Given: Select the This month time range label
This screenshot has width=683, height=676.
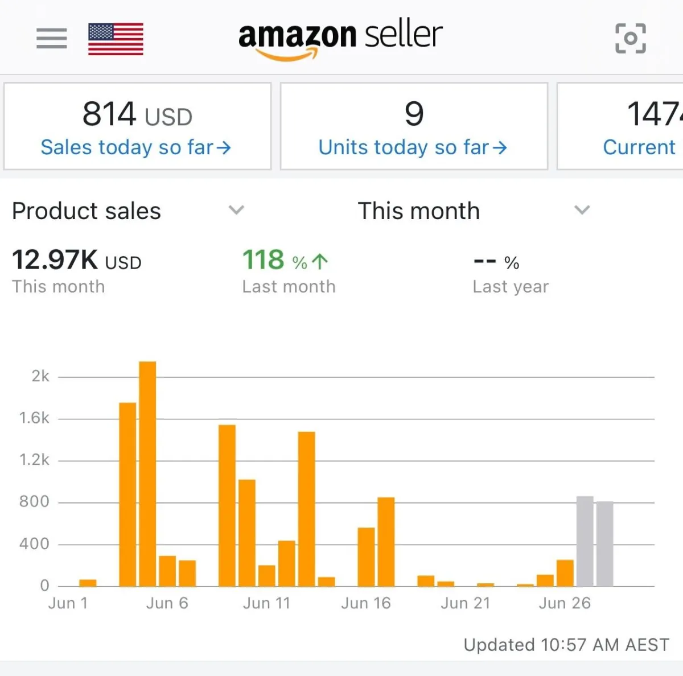Looking at the screenshot, I should 418,211.
